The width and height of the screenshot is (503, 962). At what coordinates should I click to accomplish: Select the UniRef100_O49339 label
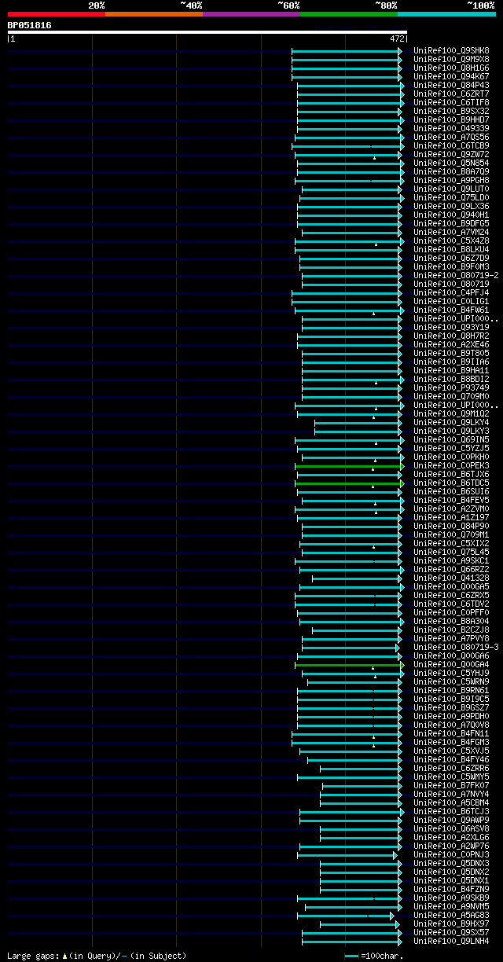[451, 128]
